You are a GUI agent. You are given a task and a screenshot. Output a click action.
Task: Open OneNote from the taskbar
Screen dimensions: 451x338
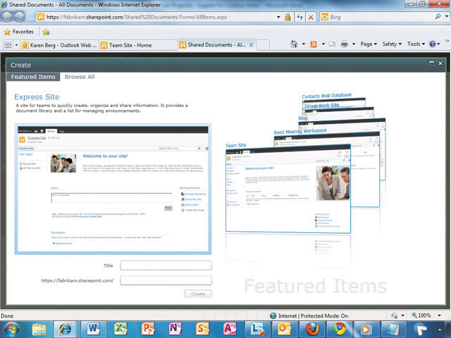[175, 328]
